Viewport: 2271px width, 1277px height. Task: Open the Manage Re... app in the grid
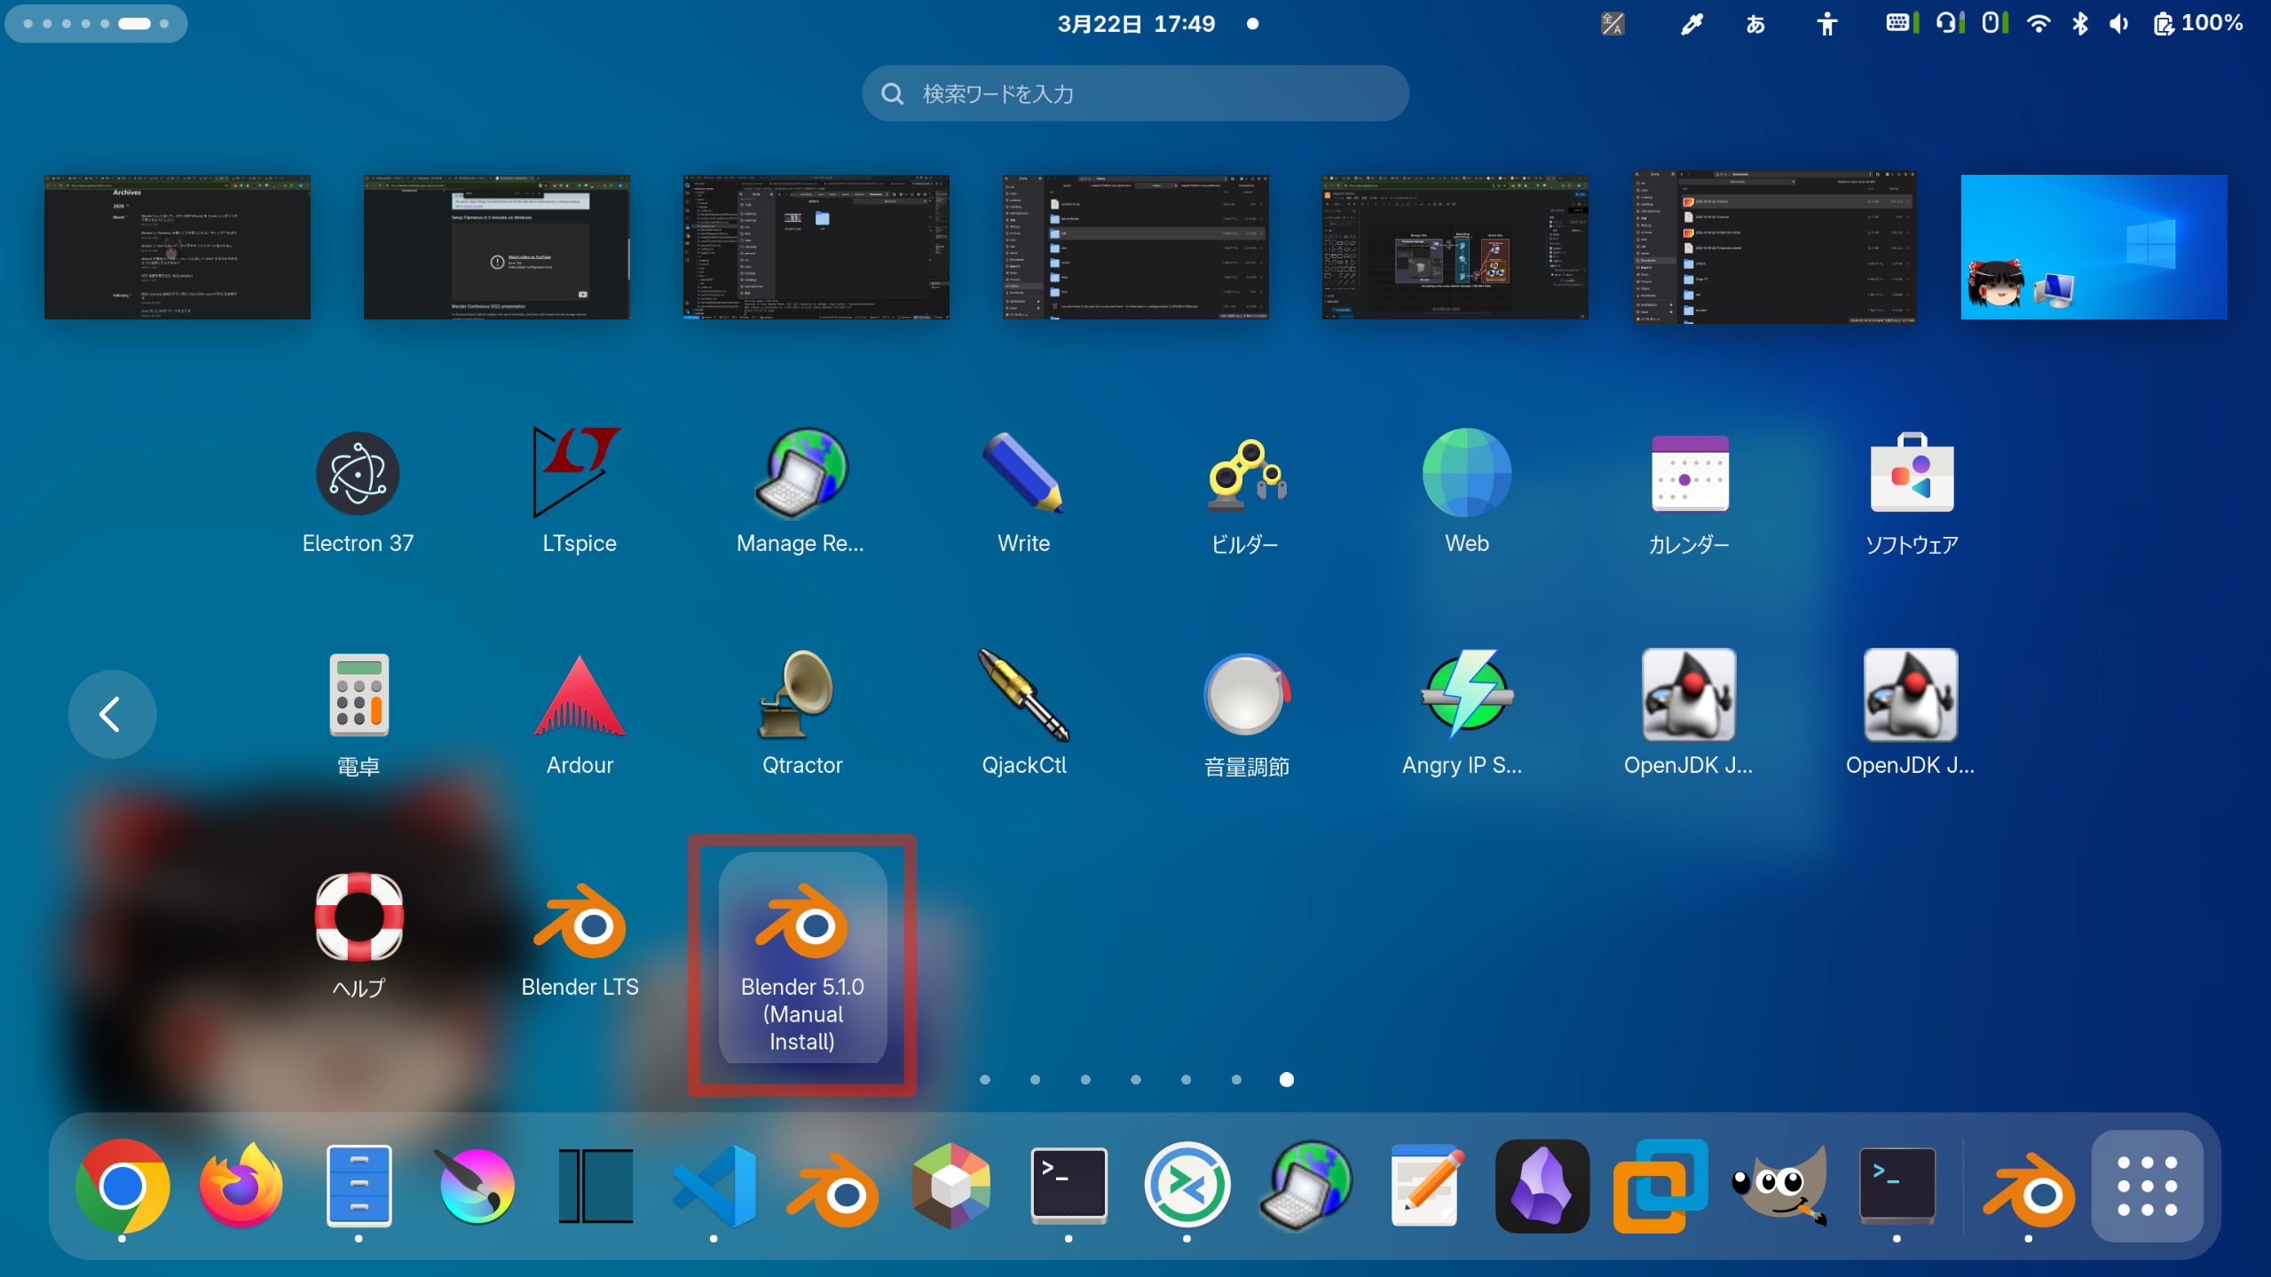[801, 493]
